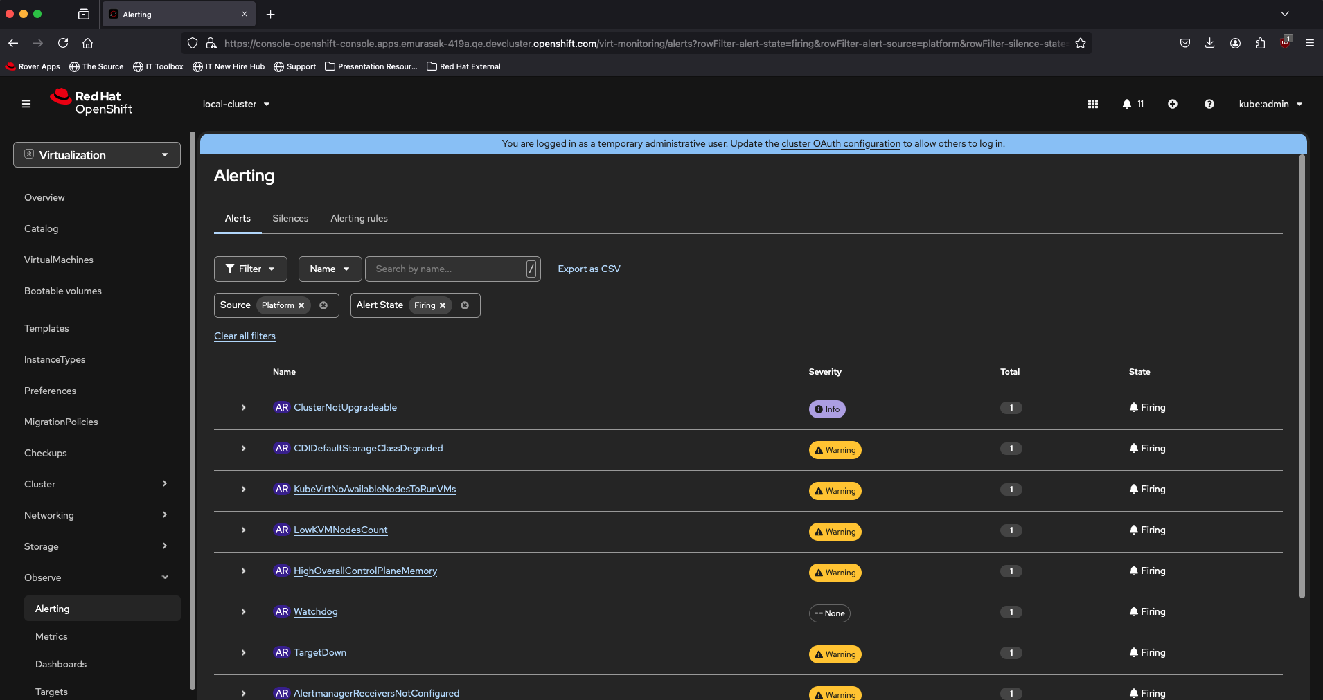This screenshot has width=1323, height=700.
Task: Switch to the Silences tab
Action: click(290, 218)
